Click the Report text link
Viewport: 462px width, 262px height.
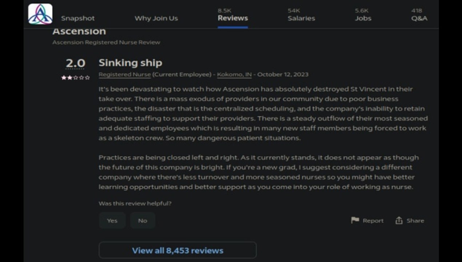(x=373, y=221)
